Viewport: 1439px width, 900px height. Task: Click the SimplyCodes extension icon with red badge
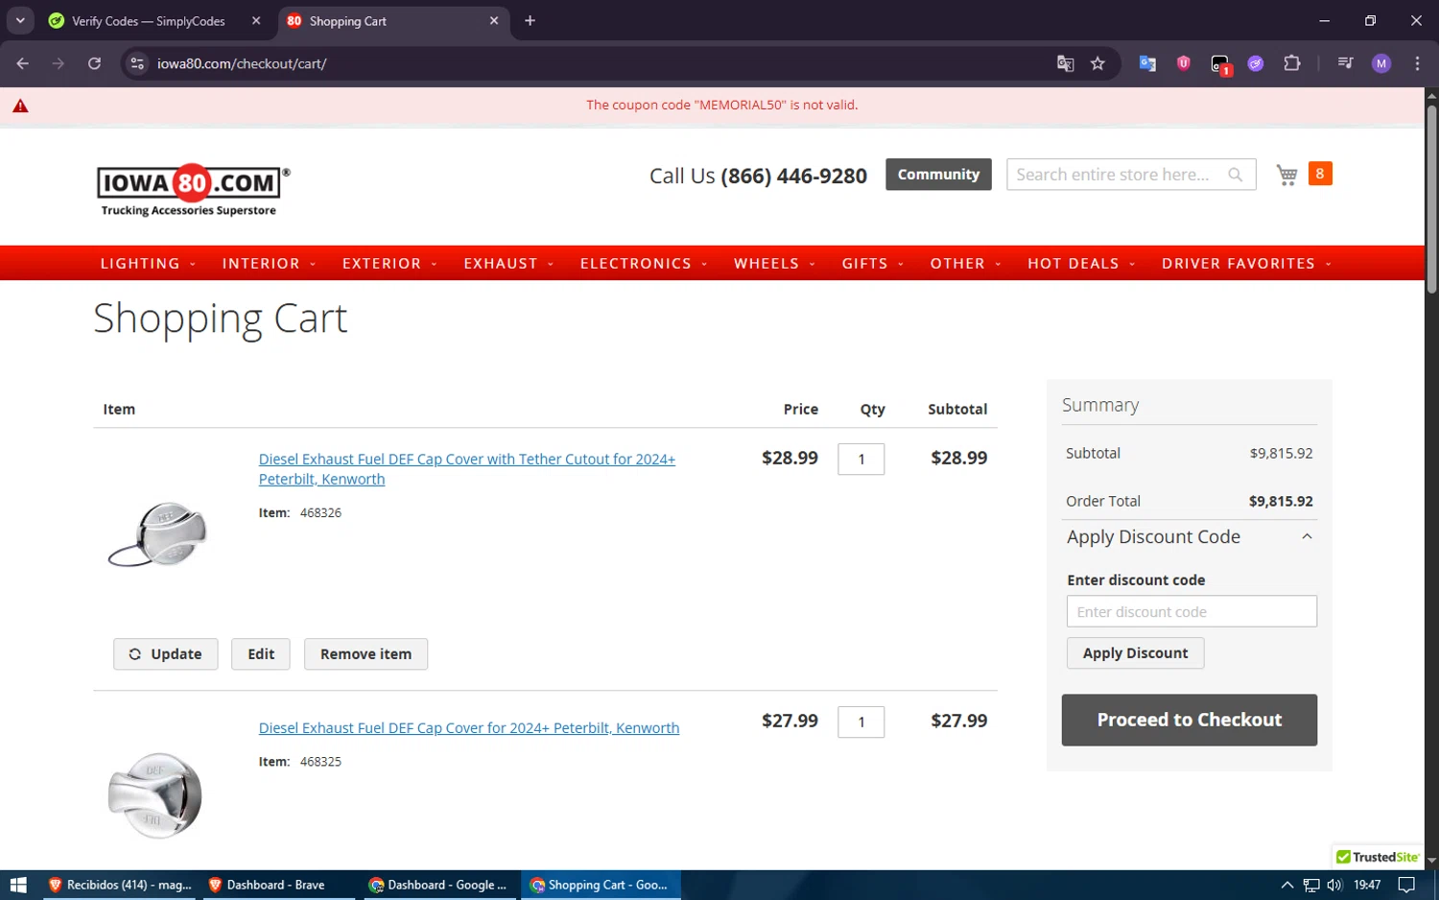pyautogui.click(x=1220, y=64)
